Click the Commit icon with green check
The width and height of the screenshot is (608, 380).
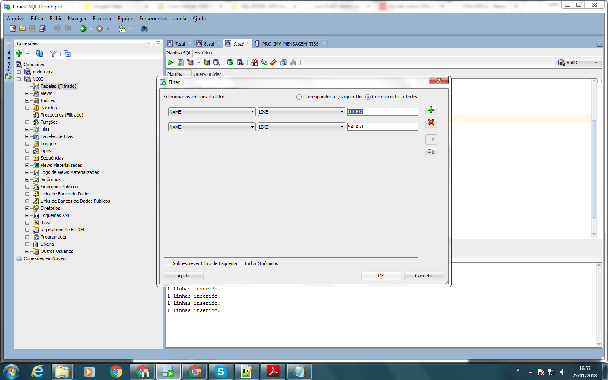[230, 62]
